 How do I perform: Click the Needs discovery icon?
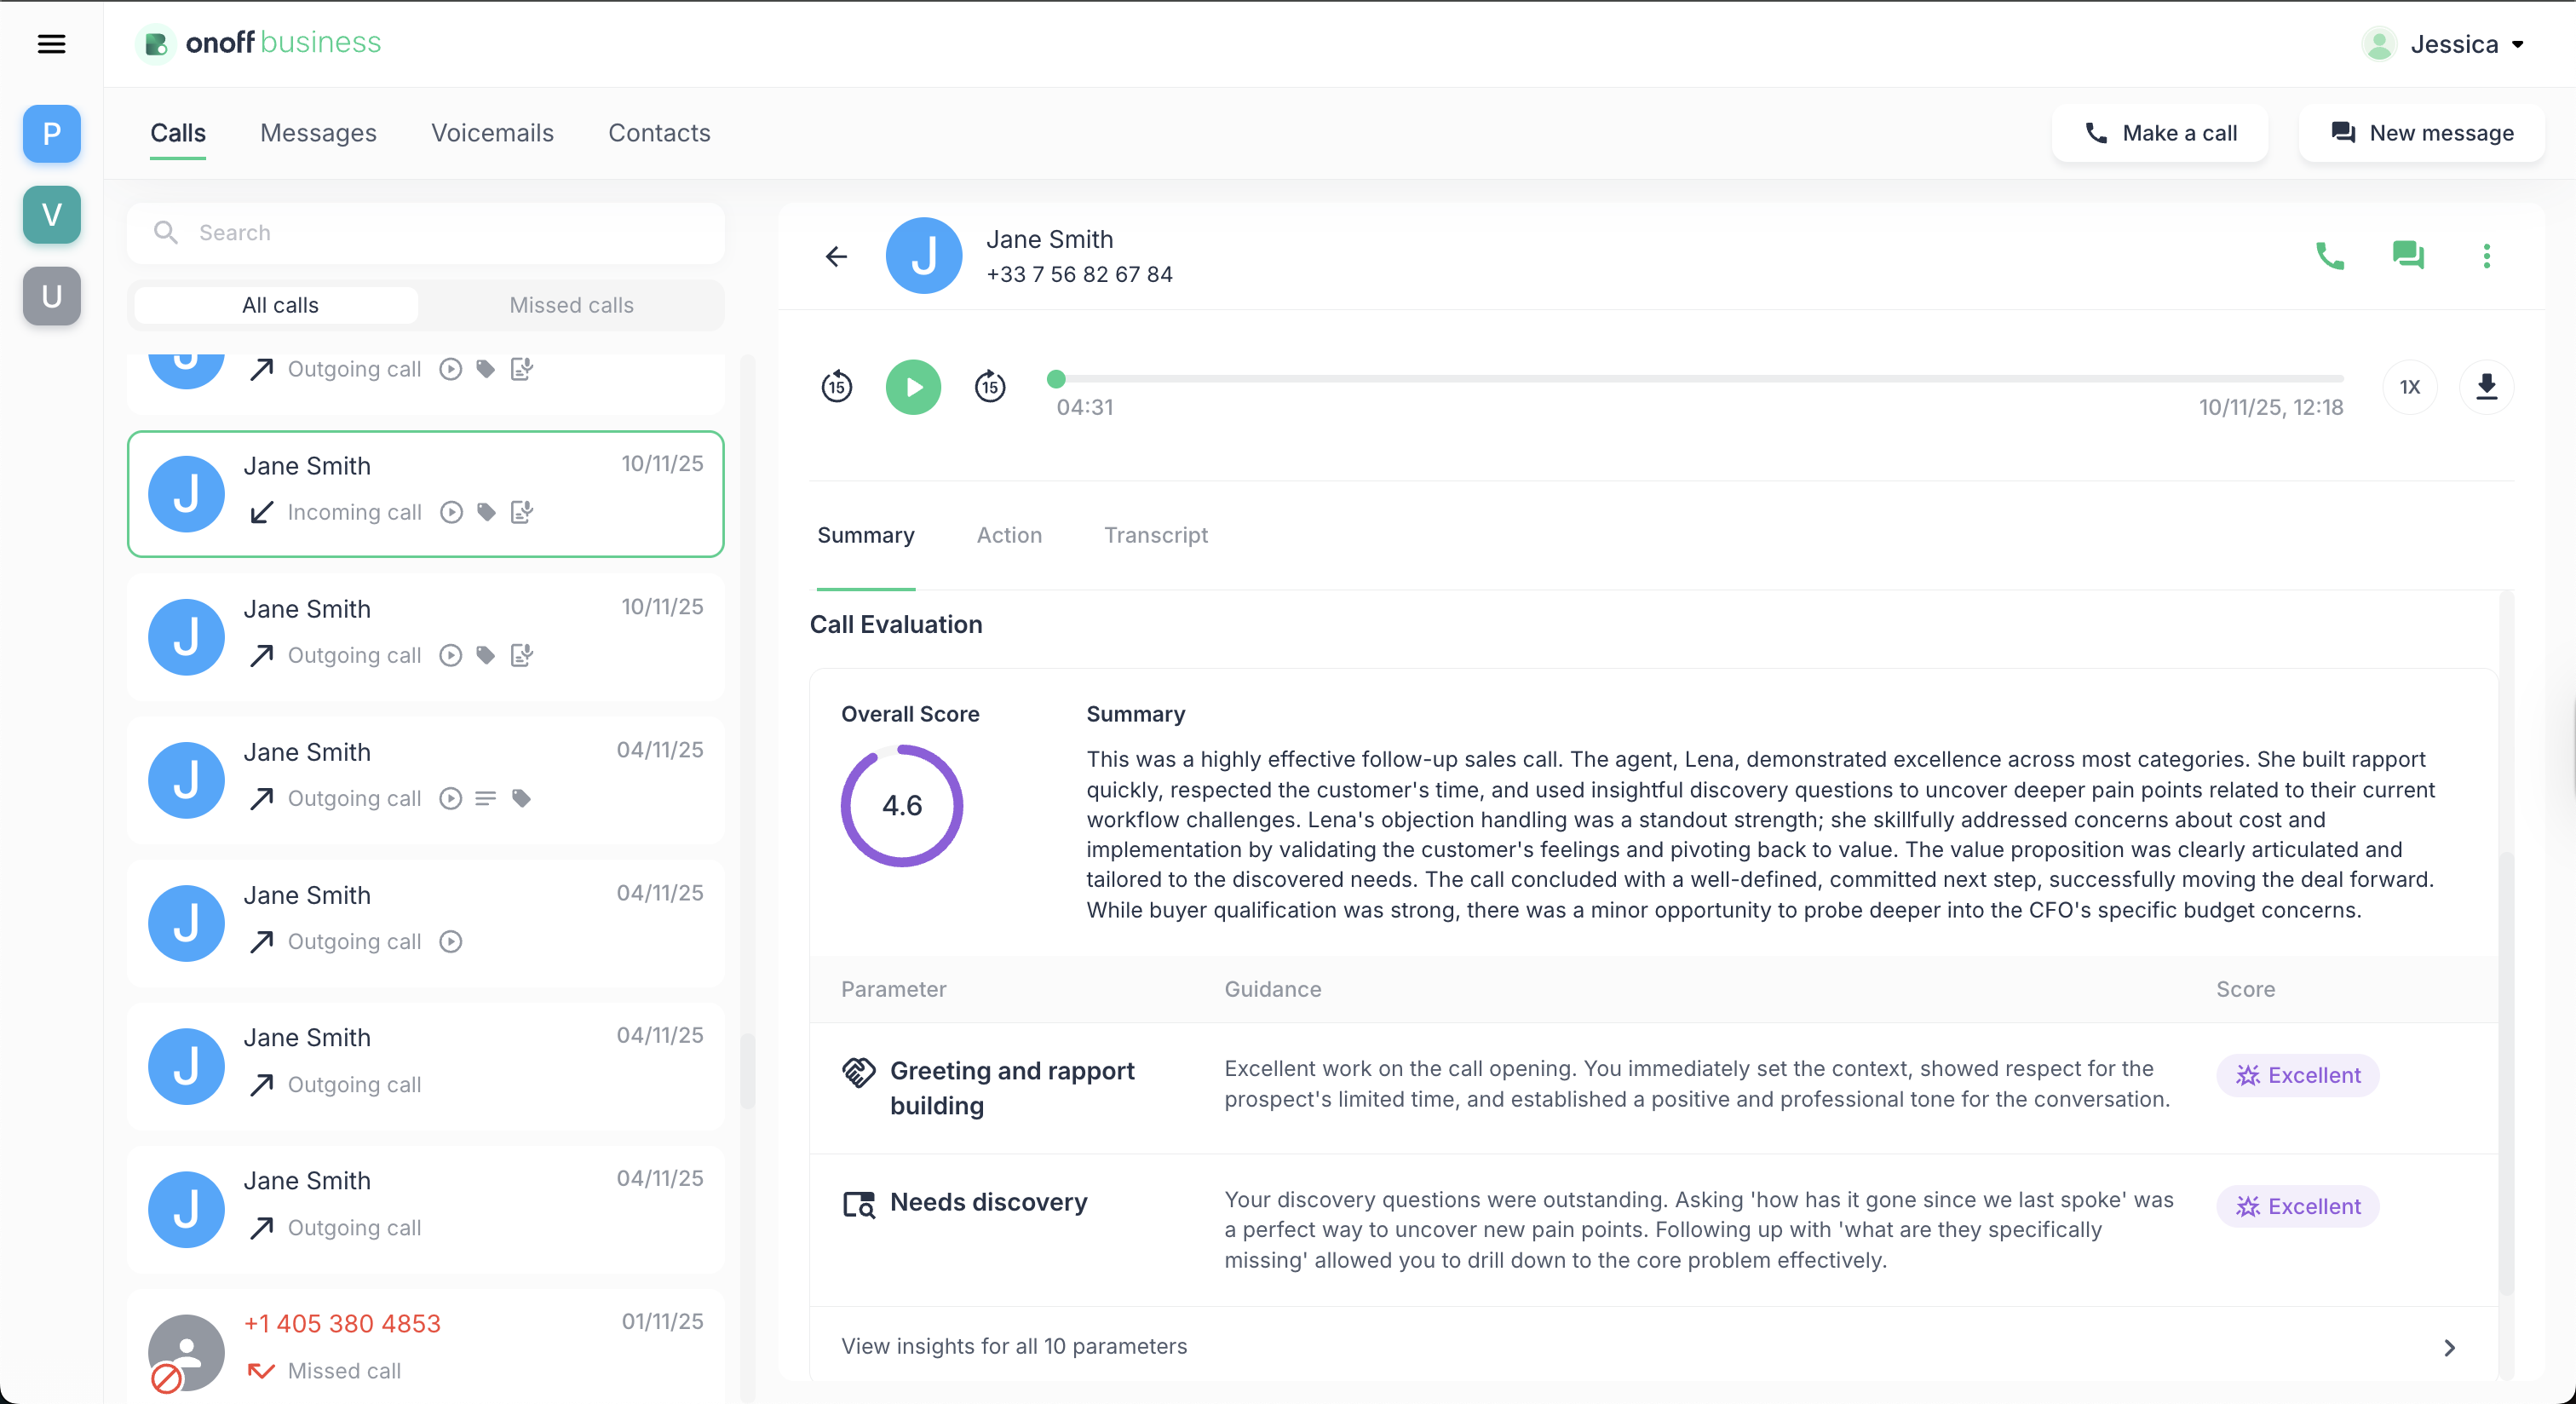(x=859, y=1204)
